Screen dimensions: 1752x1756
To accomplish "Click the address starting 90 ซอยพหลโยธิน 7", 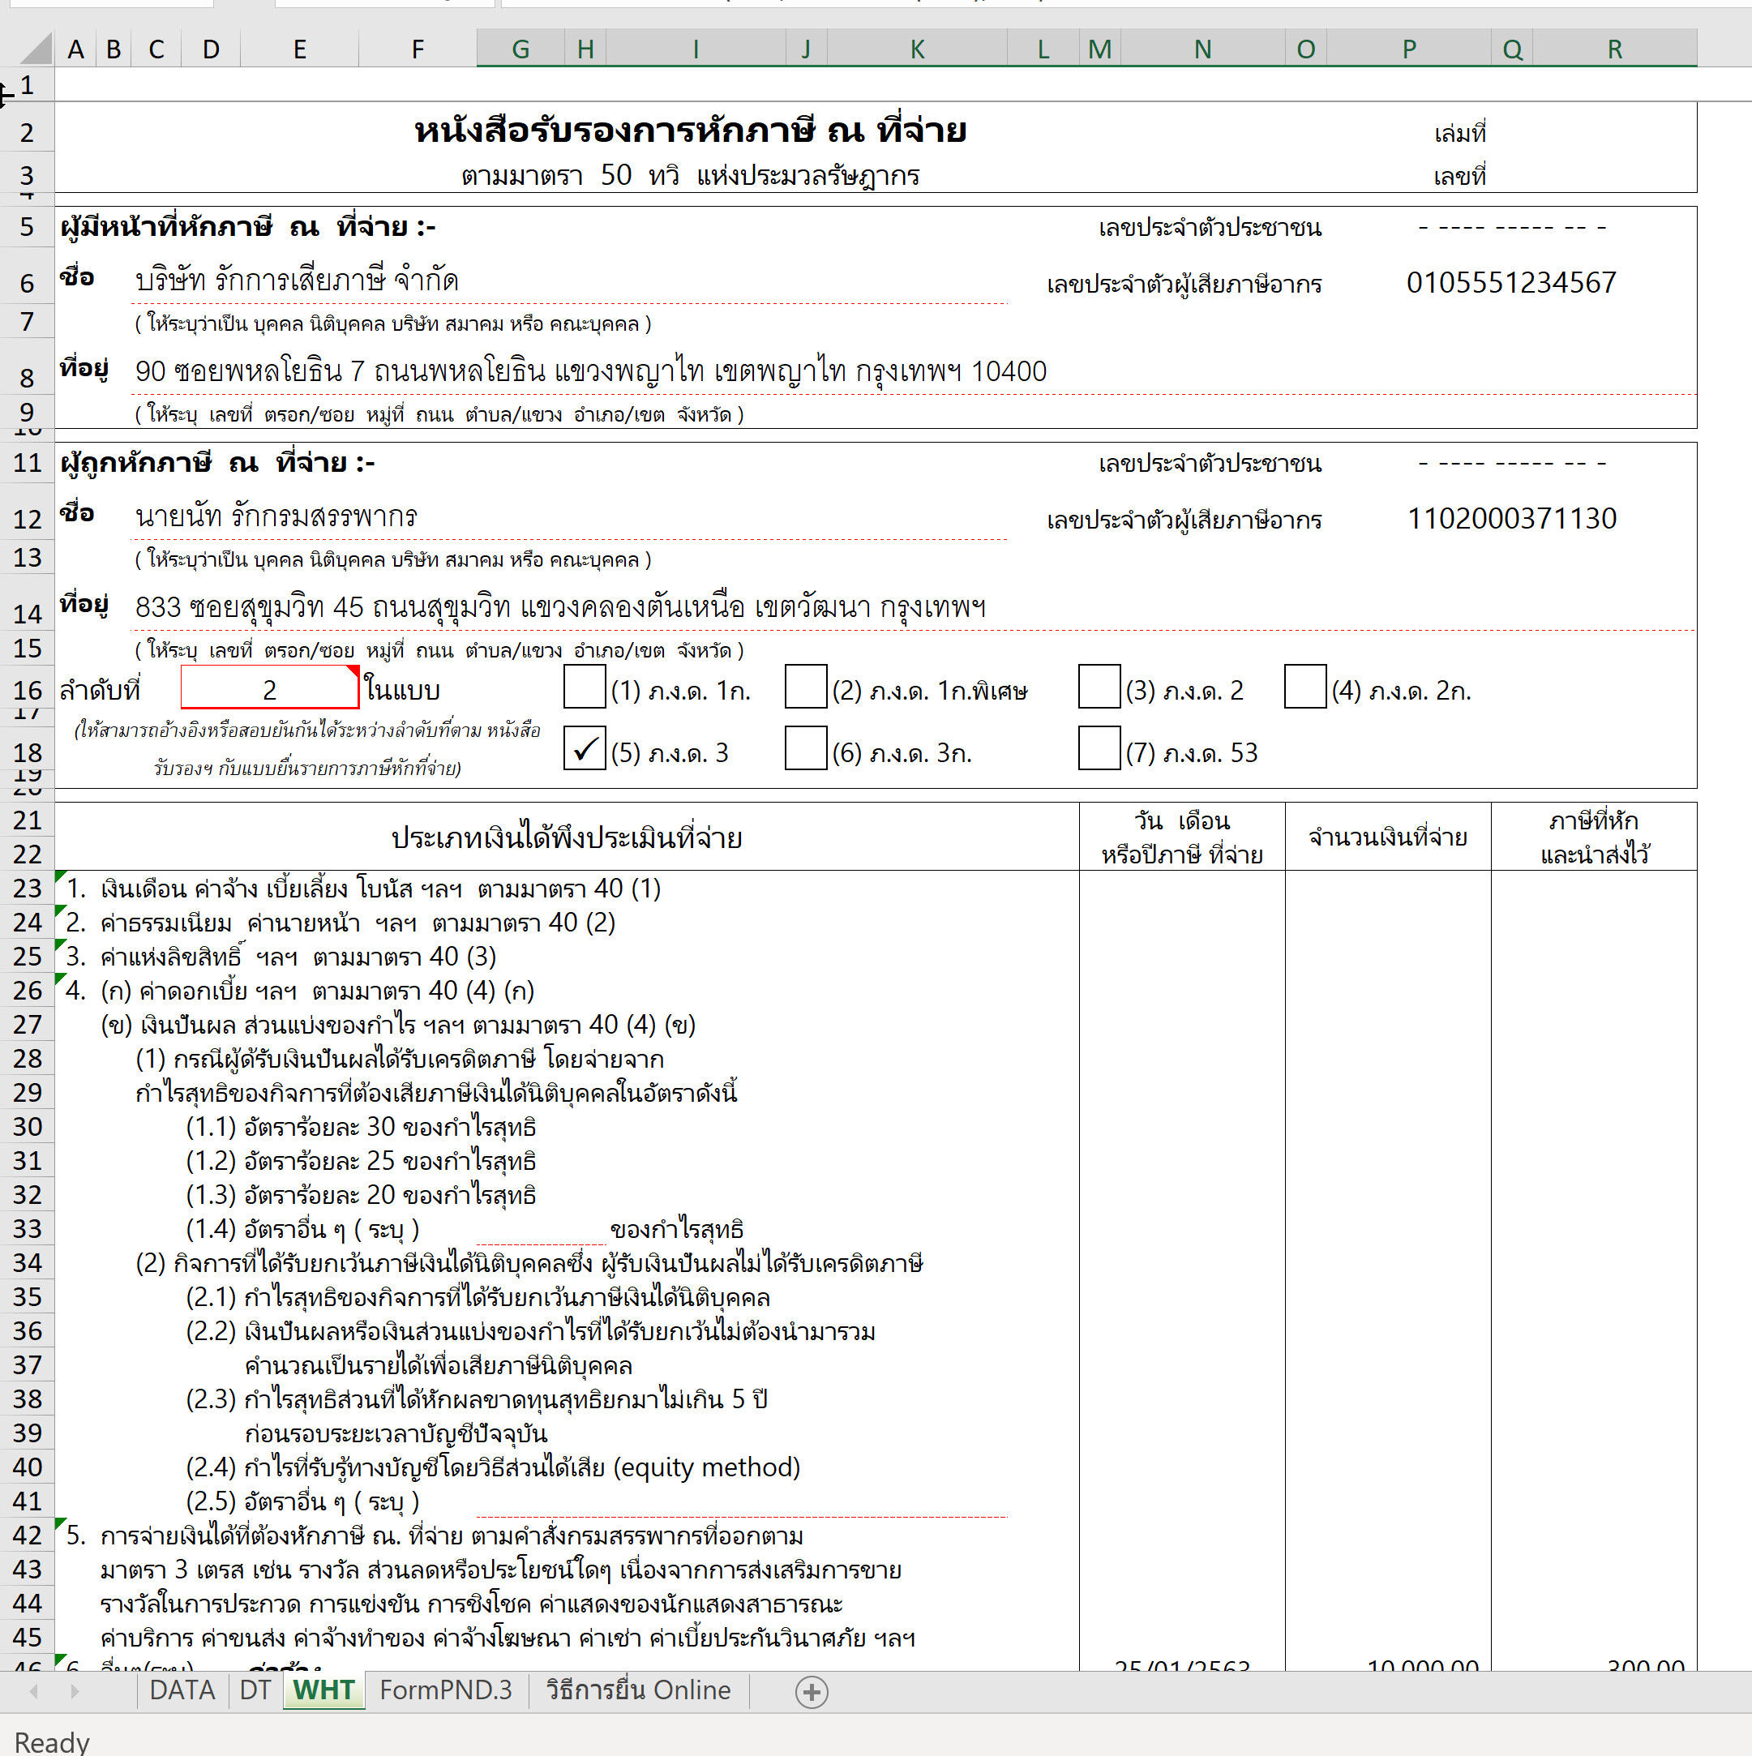I will pos(591,370).
